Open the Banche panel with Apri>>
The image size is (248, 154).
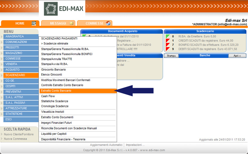[235, 55]
